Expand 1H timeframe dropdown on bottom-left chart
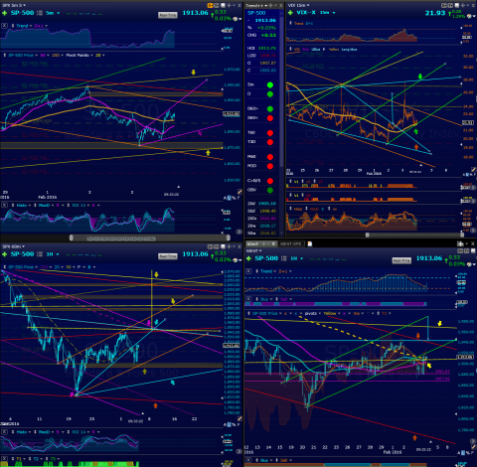 59,254
